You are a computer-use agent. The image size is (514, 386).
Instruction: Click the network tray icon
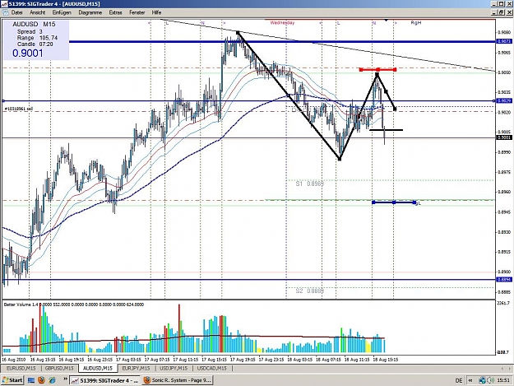pos(482,380)
